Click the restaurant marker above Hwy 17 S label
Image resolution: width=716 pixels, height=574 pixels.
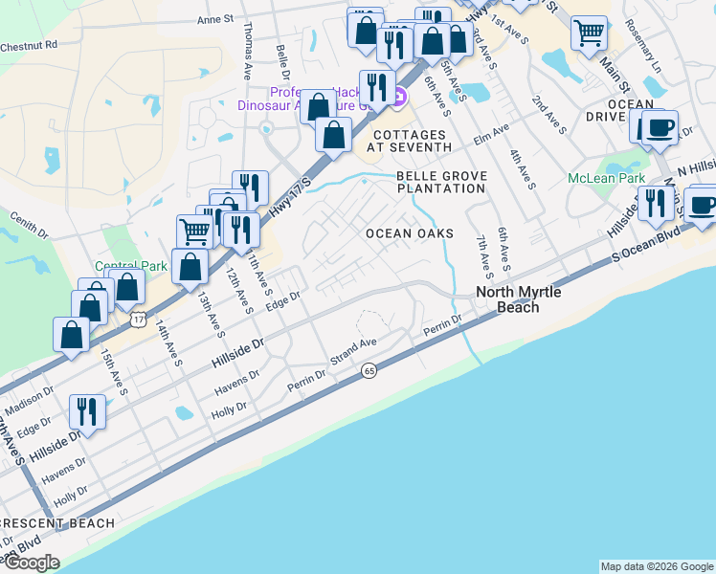[251, 189]
